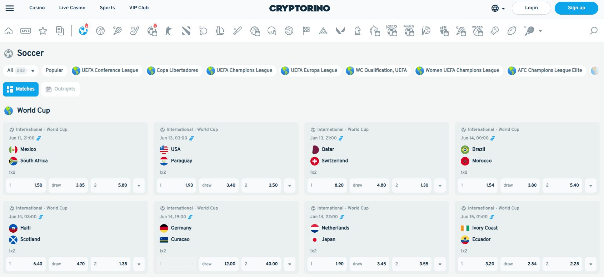This screenshot has width=604, height=277.
Task: Select the Soccer sport icon
Action: click(x=83, y=31)
